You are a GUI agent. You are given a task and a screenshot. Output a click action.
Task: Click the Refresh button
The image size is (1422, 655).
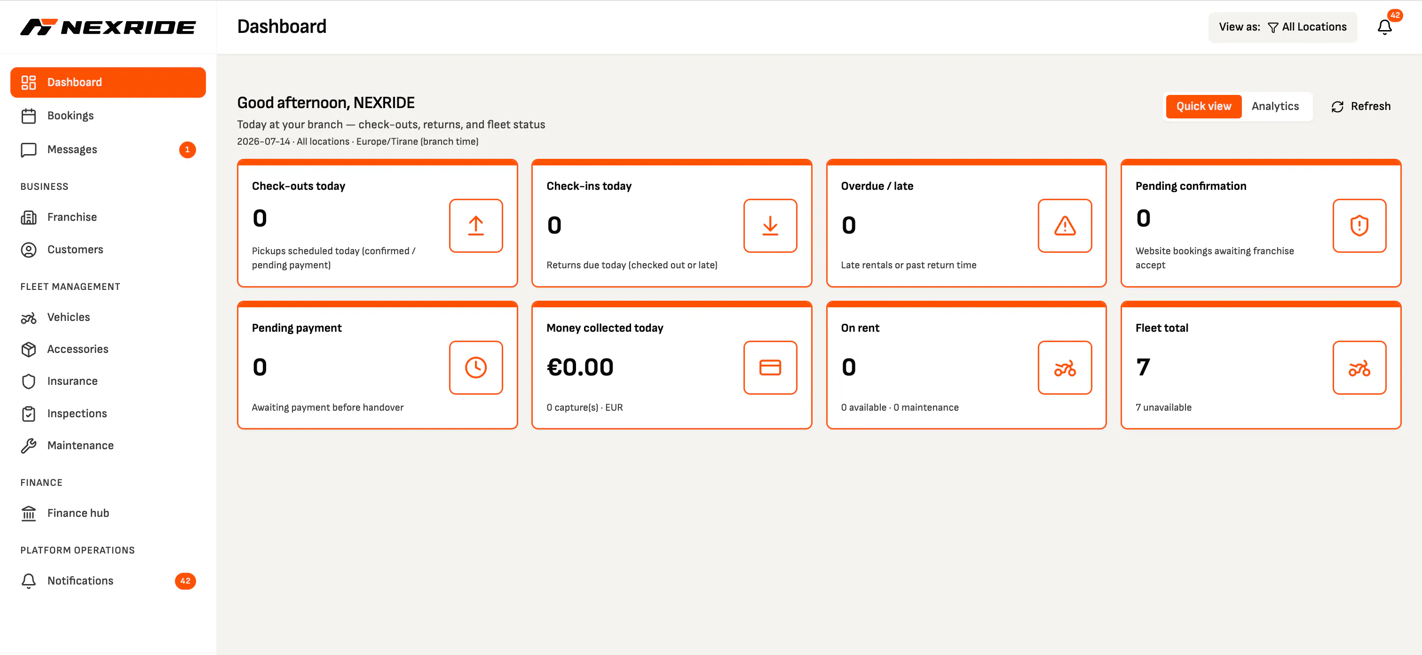1361,107
